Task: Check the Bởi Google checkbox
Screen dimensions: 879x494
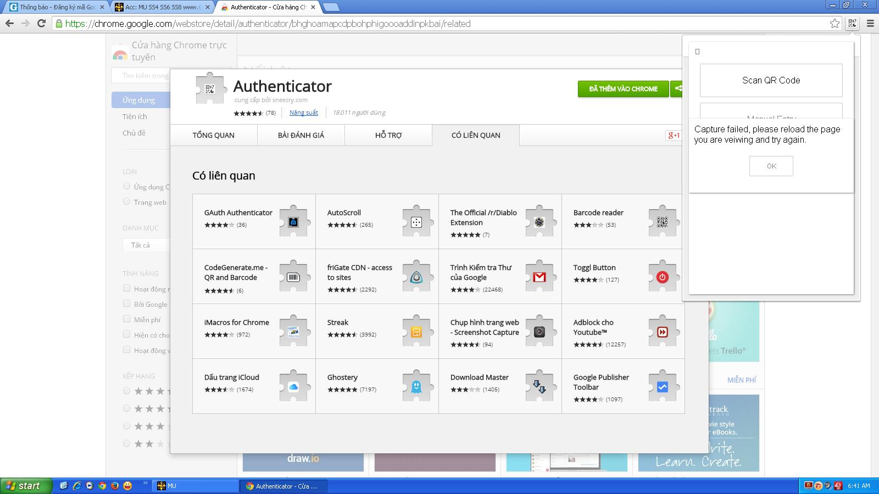Action: [x=126, y=304]
